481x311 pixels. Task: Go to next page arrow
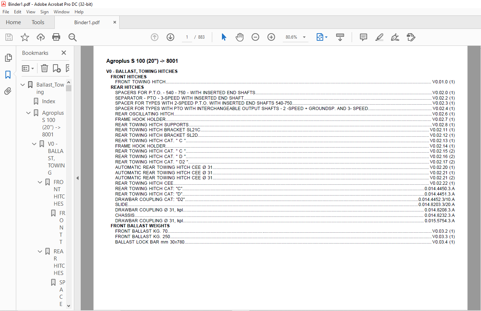coord(170,37)
